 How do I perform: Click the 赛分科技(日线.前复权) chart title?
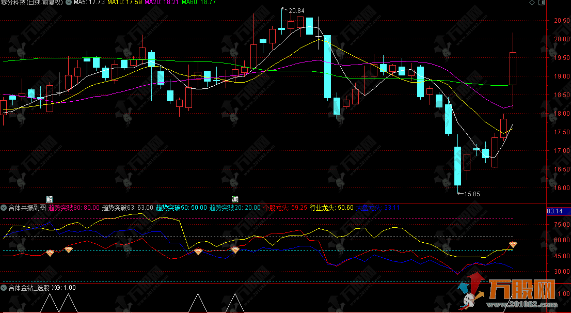[32, 2]
